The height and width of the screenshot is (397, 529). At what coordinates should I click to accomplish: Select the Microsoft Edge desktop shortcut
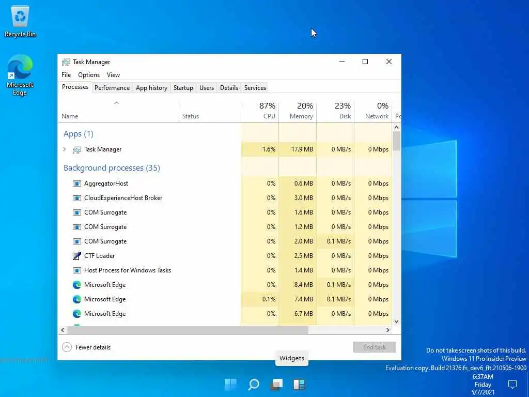click(x=20, y=75)
